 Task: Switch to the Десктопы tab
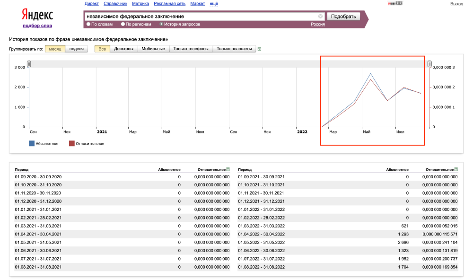pos(123,49)
